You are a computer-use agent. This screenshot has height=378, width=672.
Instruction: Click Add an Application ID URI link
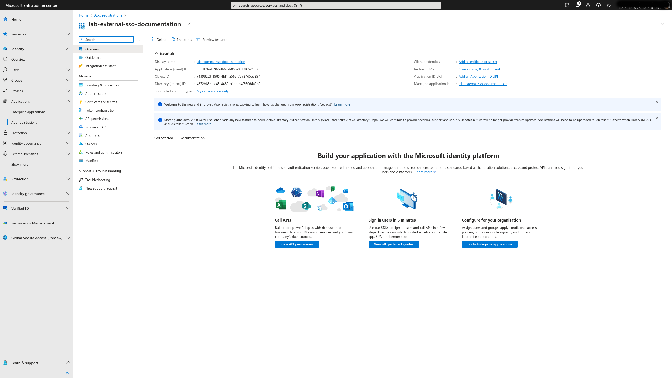click(478, 76)
